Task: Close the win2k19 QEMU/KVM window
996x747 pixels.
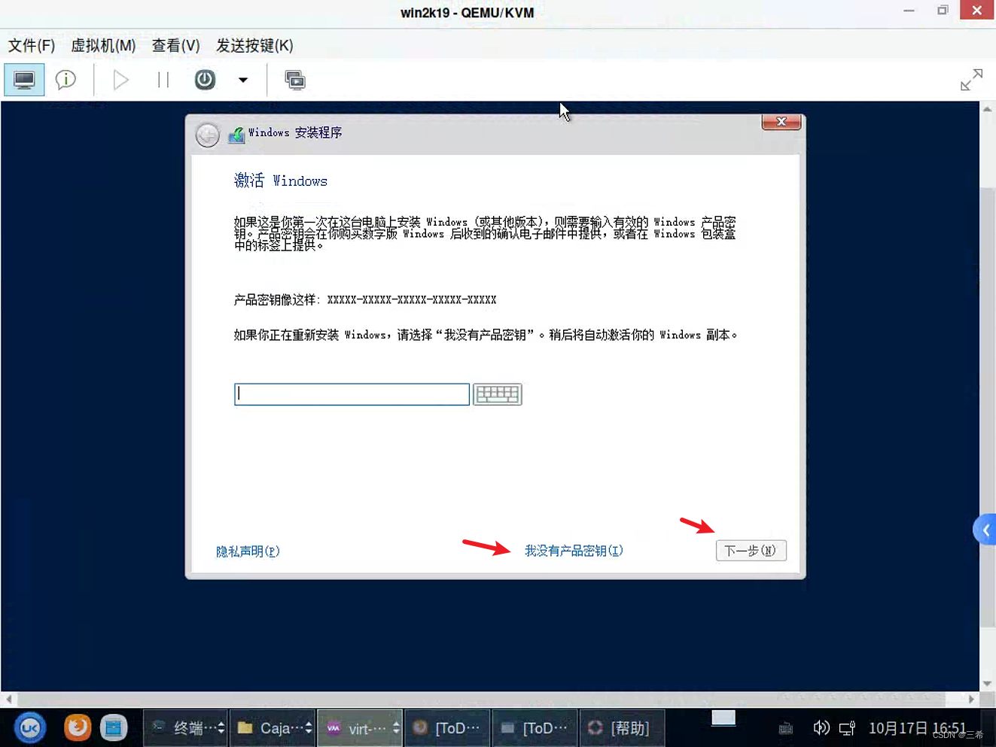Action: [976, 11]
